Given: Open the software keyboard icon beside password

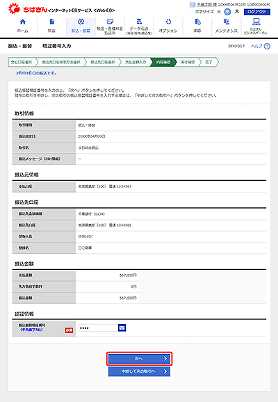Looking at the screenshot, I should 122,328.
